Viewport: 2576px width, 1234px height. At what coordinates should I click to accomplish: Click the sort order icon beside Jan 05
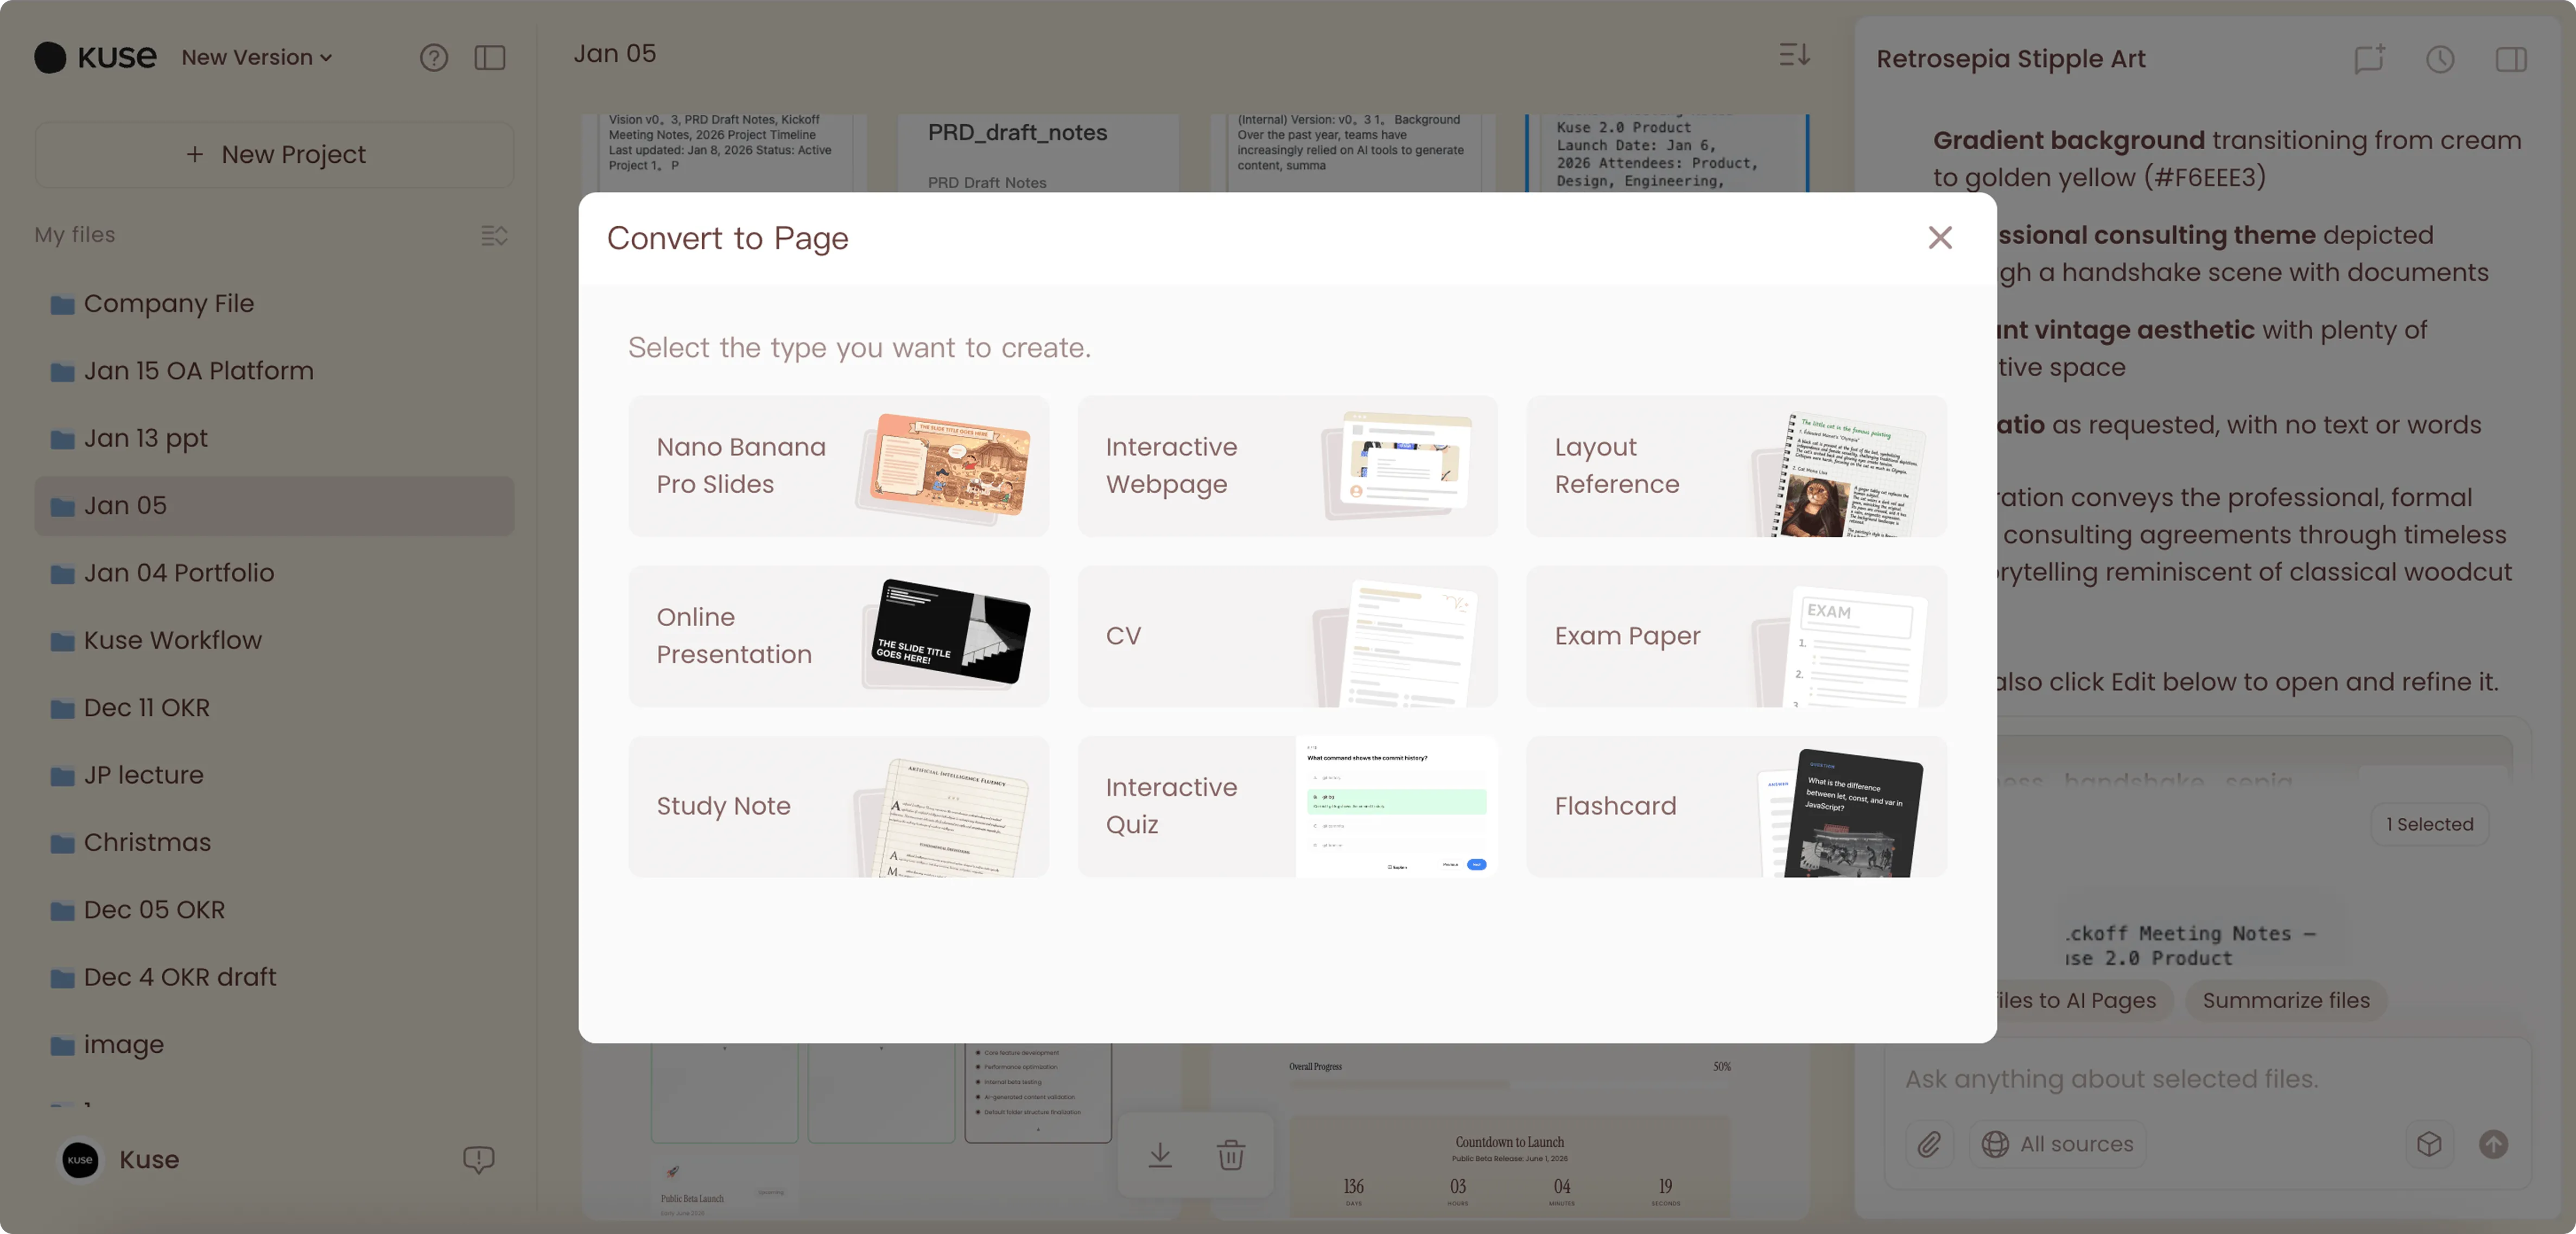pos(1794,54)
